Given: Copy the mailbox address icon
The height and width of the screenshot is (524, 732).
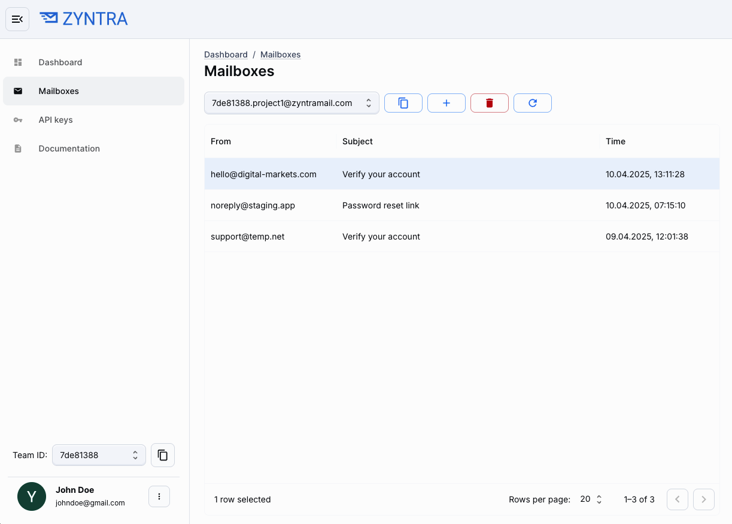Looking at the screenshot, I should tap(403, 103).
